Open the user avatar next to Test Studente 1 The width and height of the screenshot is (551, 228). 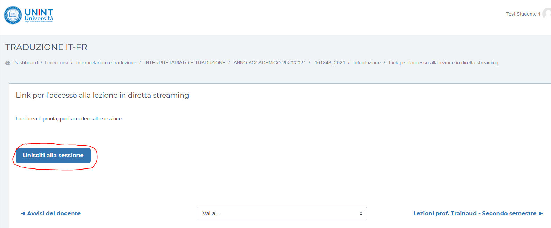(547, 14)
